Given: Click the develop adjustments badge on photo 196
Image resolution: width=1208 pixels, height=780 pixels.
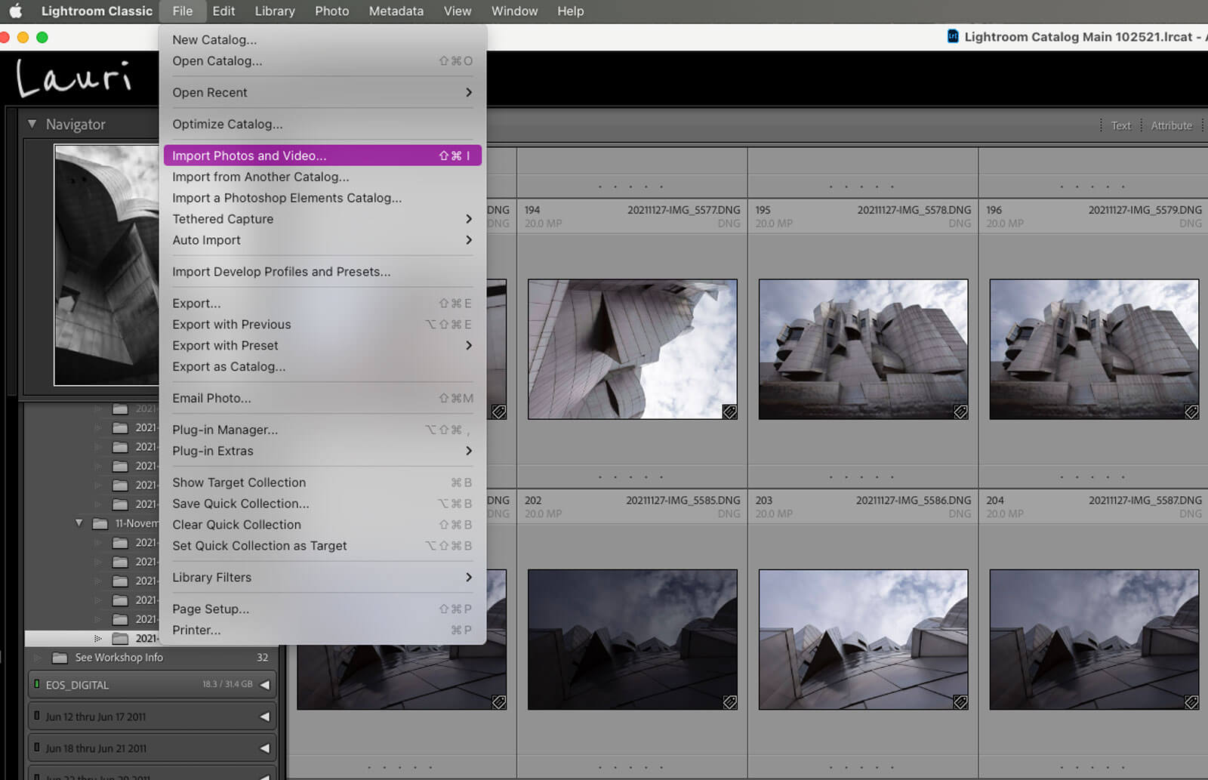Looking at the screenshot, I should coord(1191,412).
